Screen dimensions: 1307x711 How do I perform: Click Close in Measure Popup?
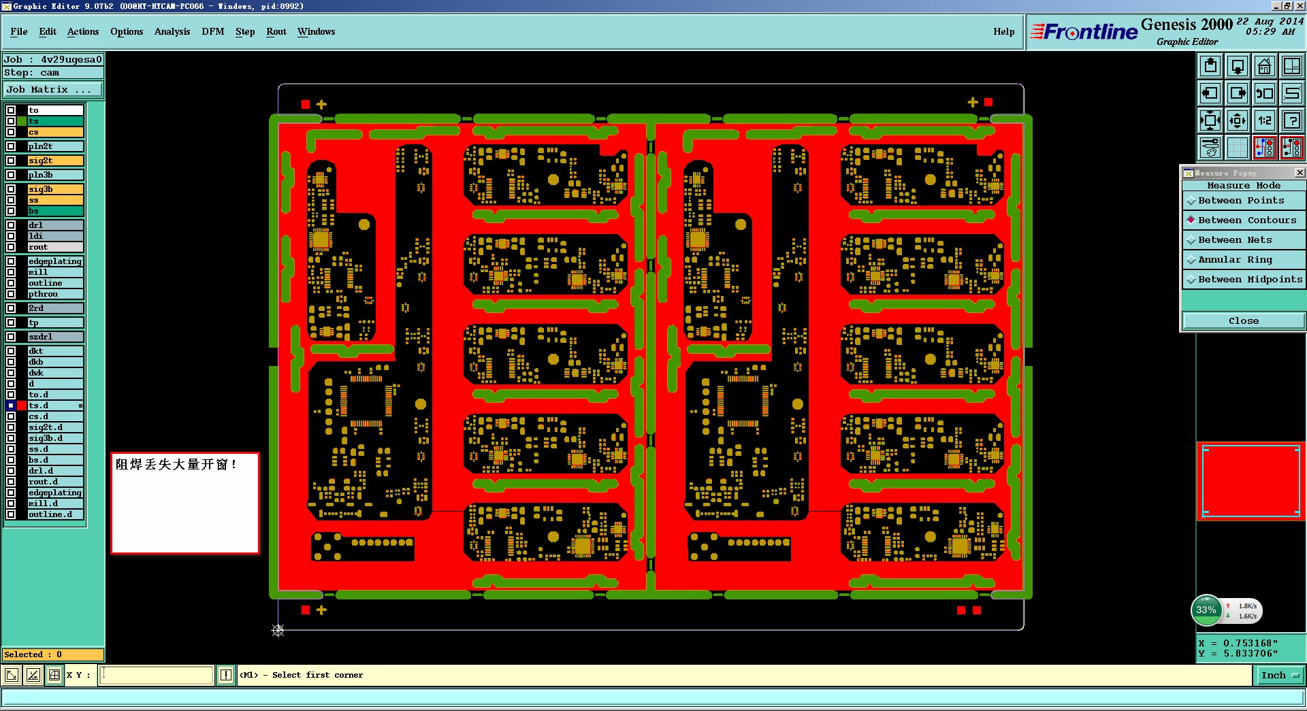[x=1244, y=321]
